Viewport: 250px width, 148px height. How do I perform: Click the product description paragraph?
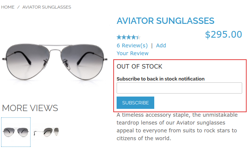coord(177,127)
